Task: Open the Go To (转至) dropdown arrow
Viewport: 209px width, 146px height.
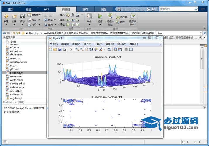Action: pos(55,20)
